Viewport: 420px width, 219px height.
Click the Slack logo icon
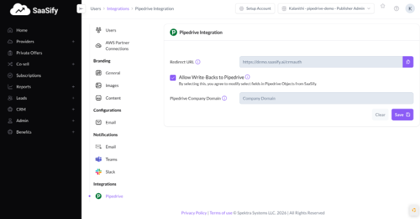click(99, 172)
